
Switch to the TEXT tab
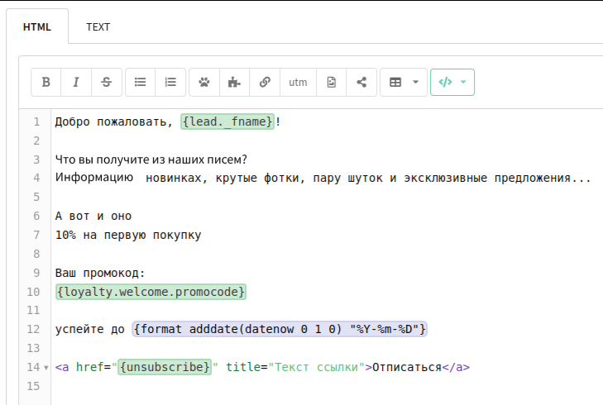pyautogui.click(x=98, y=27)
